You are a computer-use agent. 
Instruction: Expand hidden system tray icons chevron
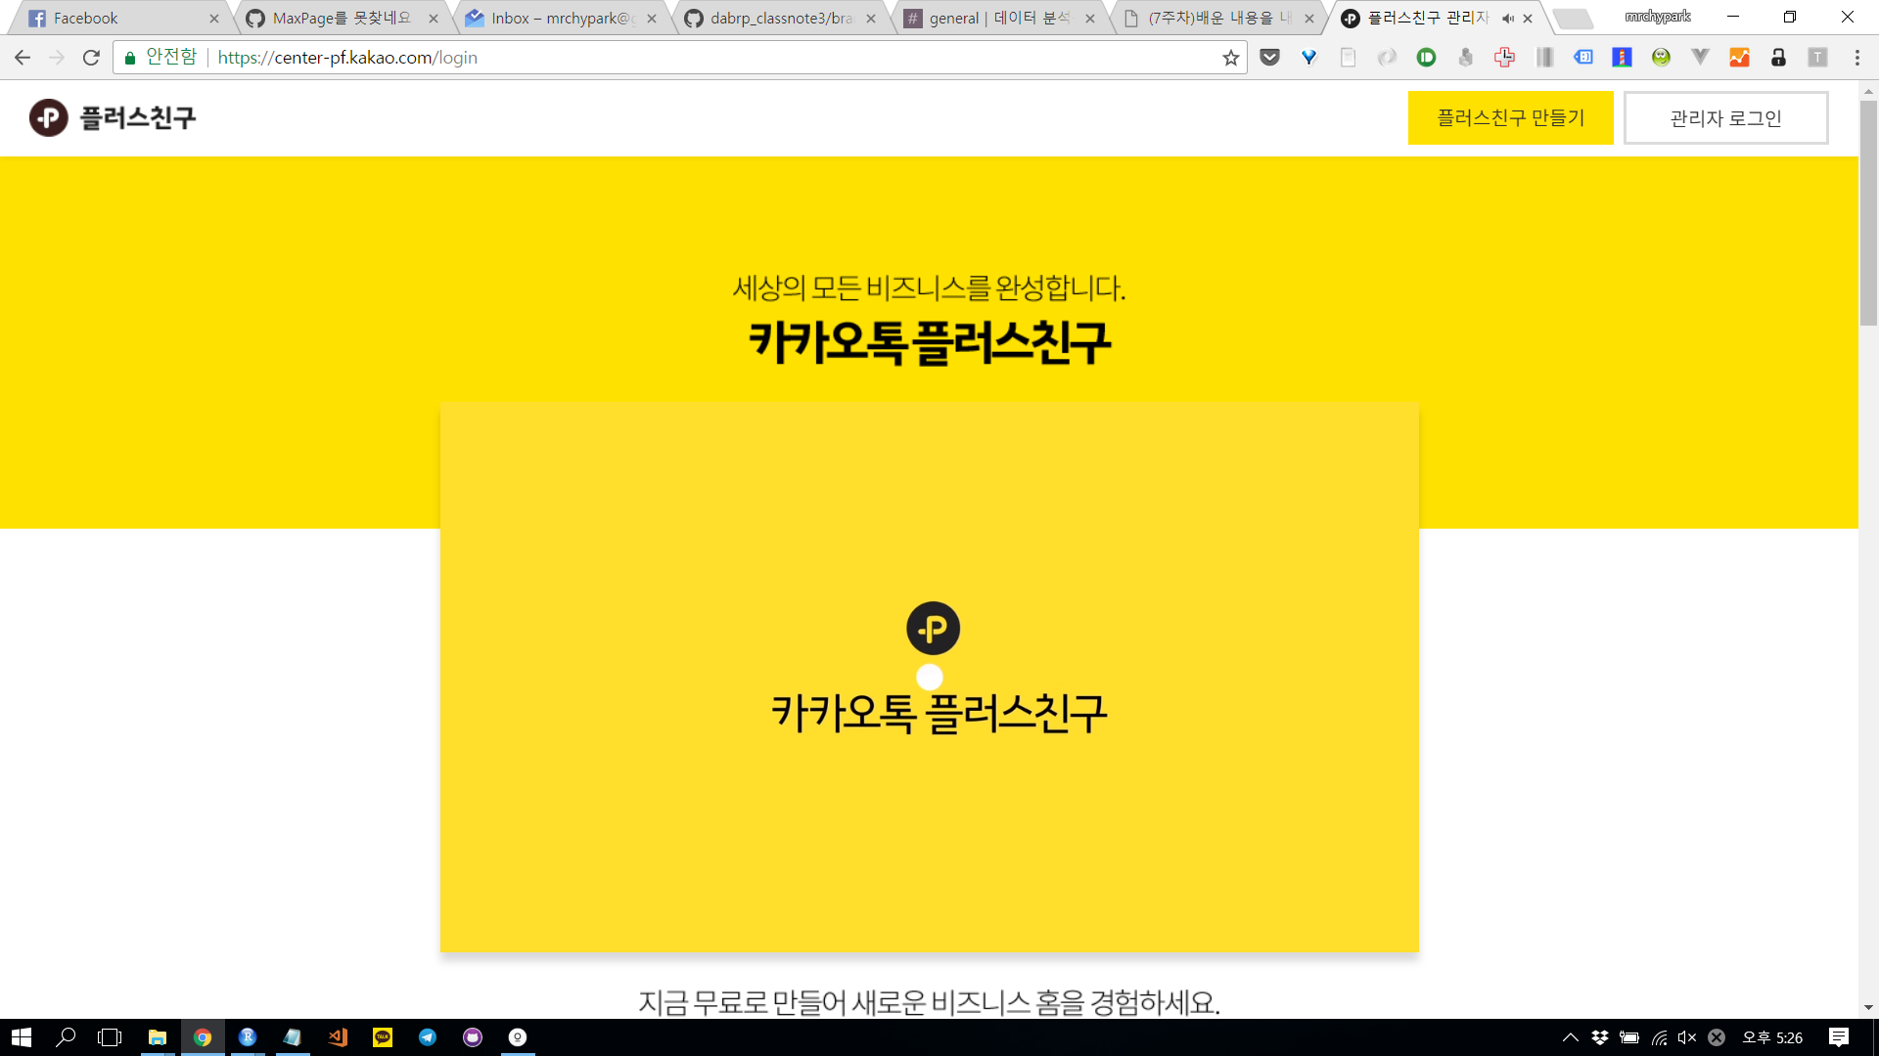coord(1570,1037)
